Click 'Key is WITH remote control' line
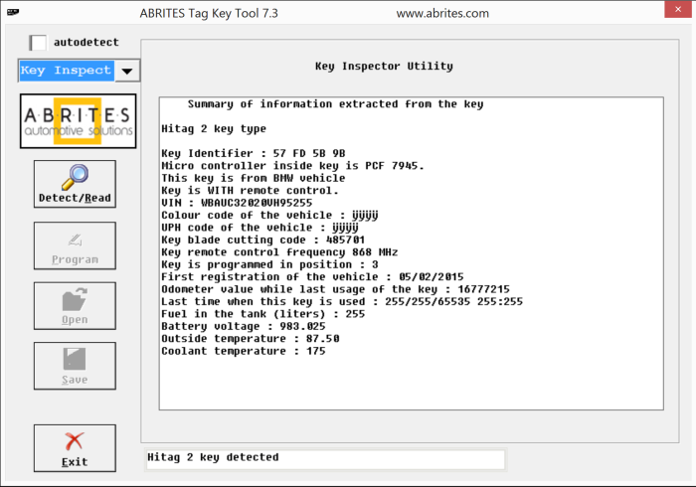Image resolution: width=696 pixels, height=487 pixels. click(250, 191)
